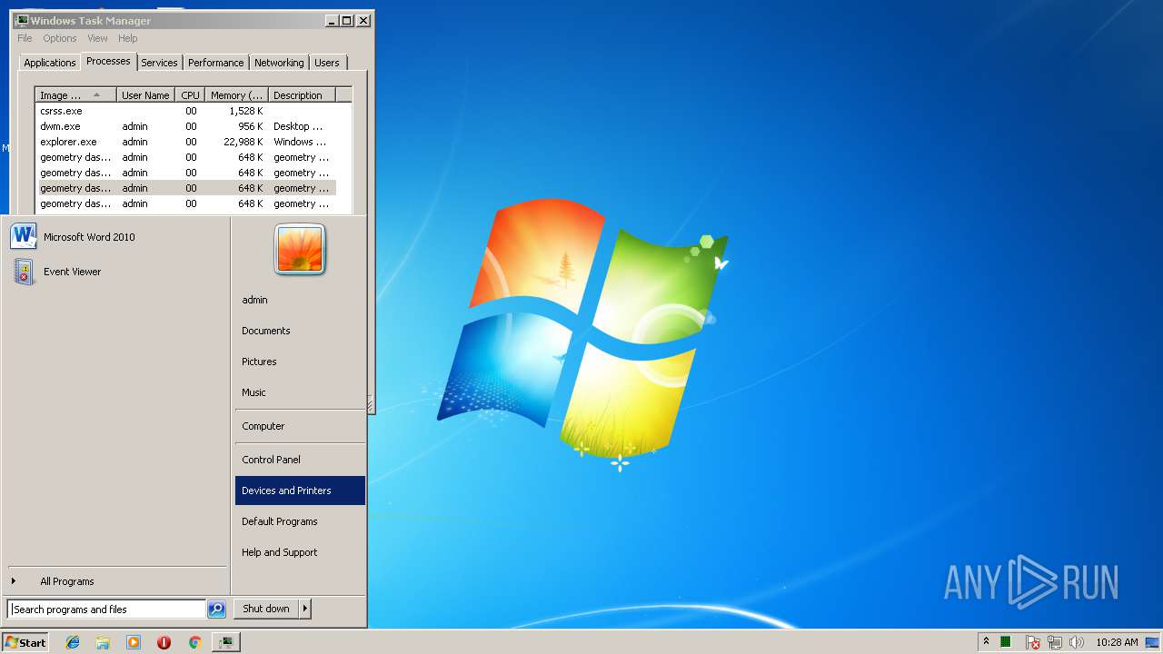The width and height of the screenshot is (1163, 654).
Task: Select the csrss.exe process row
Action: click(185, 111)
